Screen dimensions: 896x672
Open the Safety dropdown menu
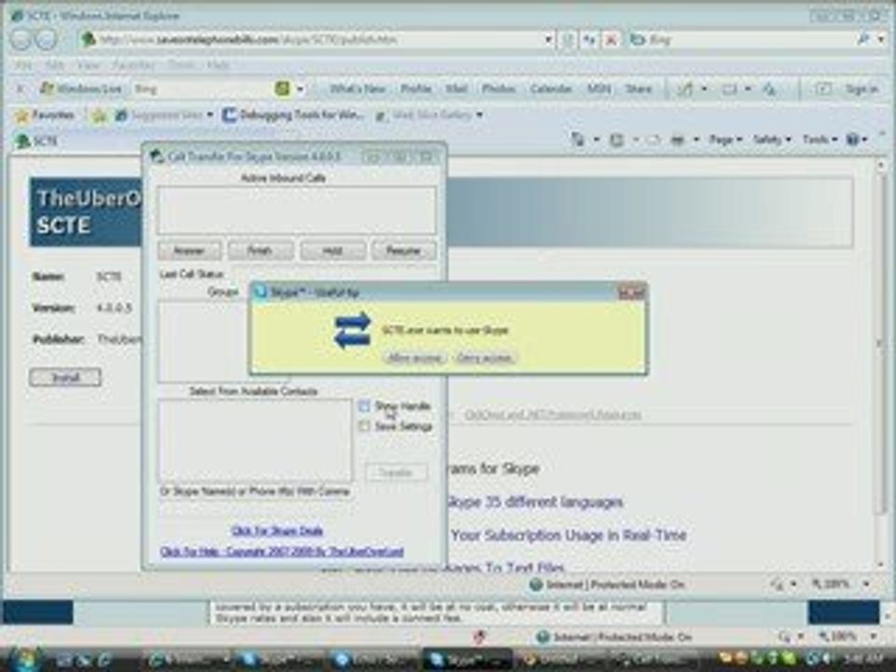coord(772,139)
